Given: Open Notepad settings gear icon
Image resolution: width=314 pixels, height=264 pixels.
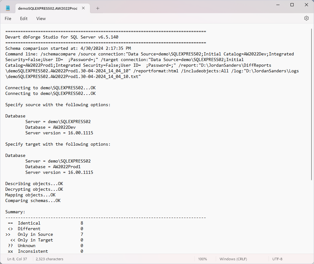Looking at the screenshot, I should coord(306,18).
